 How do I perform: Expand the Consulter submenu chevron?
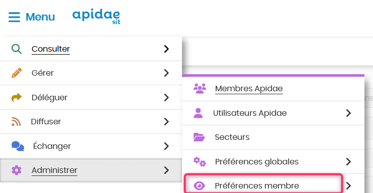(166, 49)
